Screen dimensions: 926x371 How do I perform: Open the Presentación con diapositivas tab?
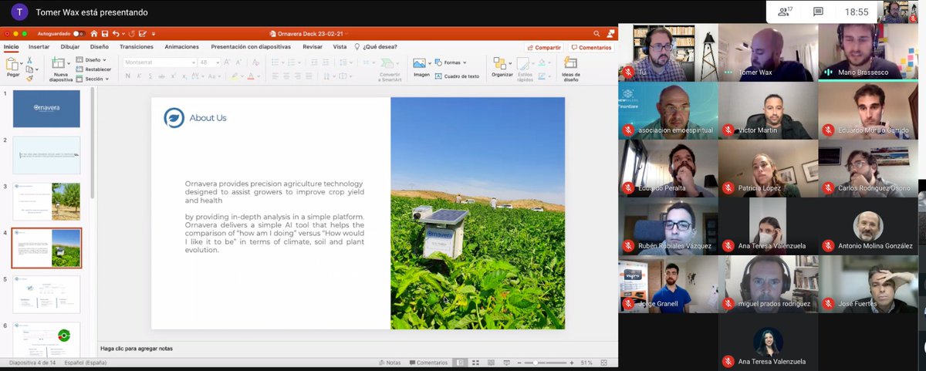[x=251, y=46]
